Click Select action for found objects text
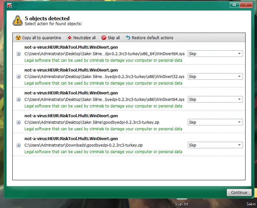 point(53,24)
